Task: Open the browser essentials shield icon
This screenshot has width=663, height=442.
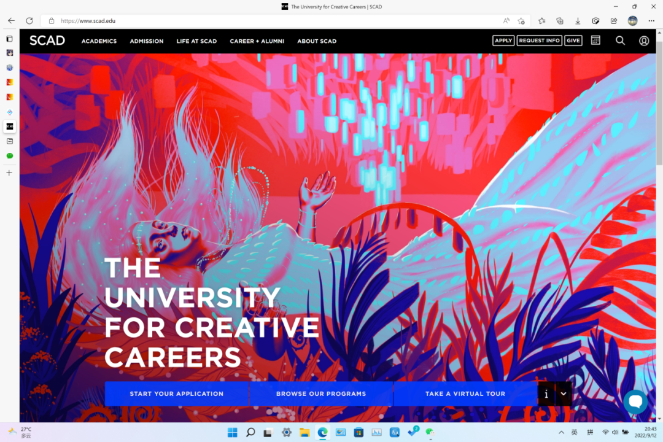Action: [x=595, y=21]
